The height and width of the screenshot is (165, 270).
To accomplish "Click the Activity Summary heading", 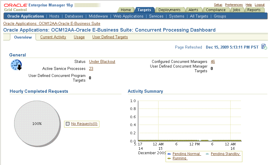I will (145, 91).
